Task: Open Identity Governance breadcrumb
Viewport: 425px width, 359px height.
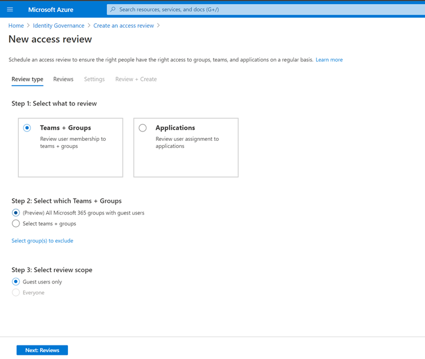Action: [58, 25]
